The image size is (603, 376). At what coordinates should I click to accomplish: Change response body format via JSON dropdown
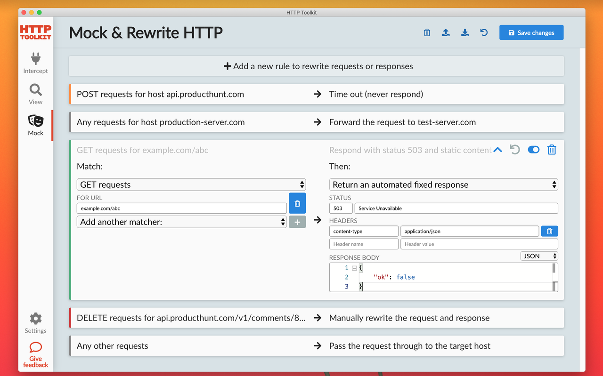click(539, 256)
